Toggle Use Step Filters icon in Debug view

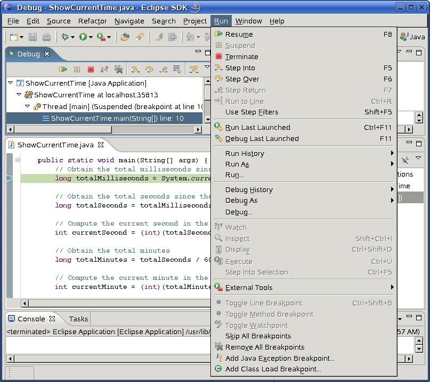click(x=194, y=69)
